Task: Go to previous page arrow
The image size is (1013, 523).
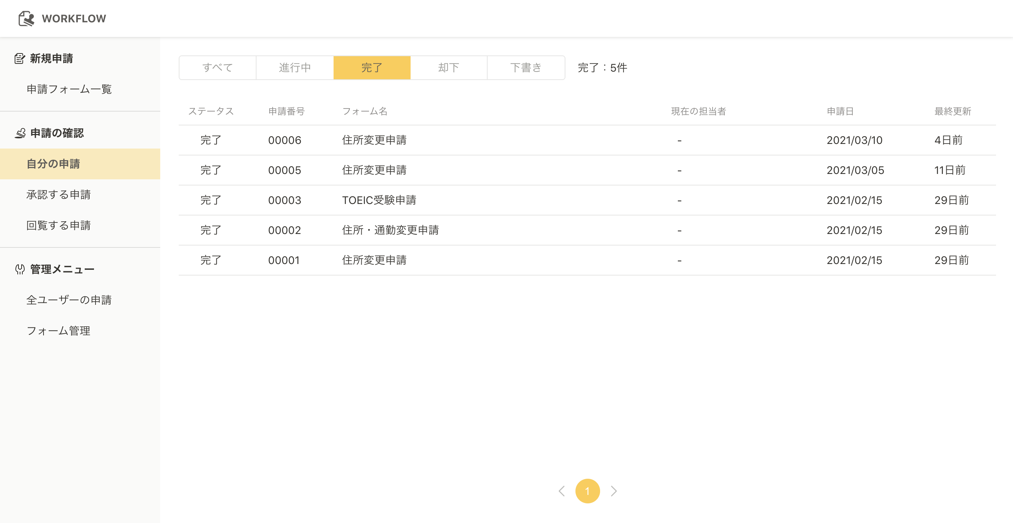Action: pos(562,491)
